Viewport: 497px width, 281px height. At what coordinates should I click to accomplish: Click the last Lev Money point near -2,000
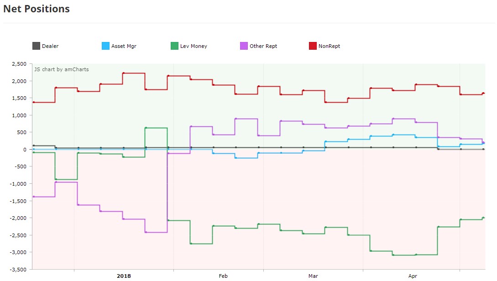[483, 218]
